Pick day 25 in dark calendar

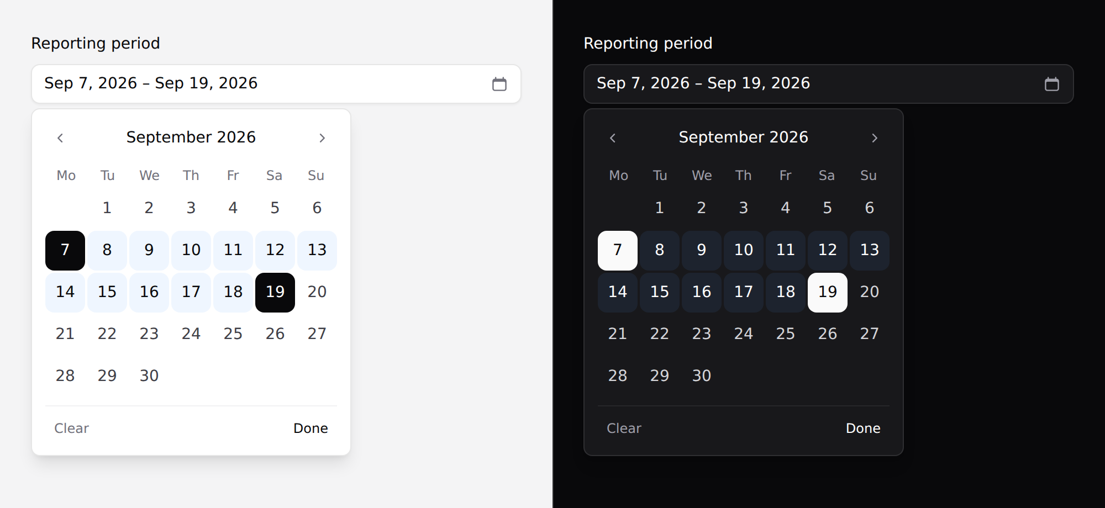click(x=786, y=335)
